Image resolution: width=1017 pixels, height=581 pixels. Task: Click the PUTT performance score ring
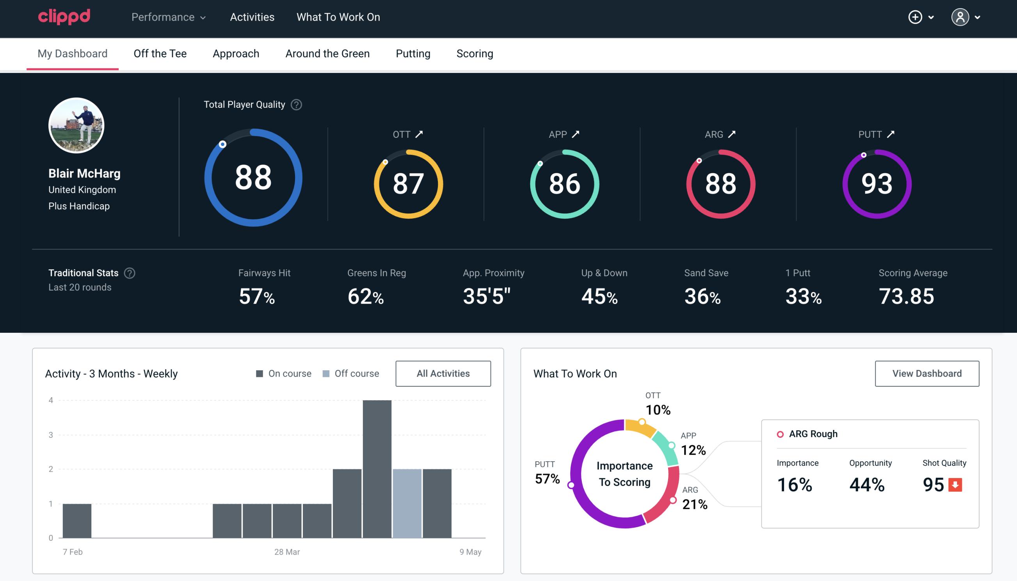pyautogui.click(x=877, y=183)
